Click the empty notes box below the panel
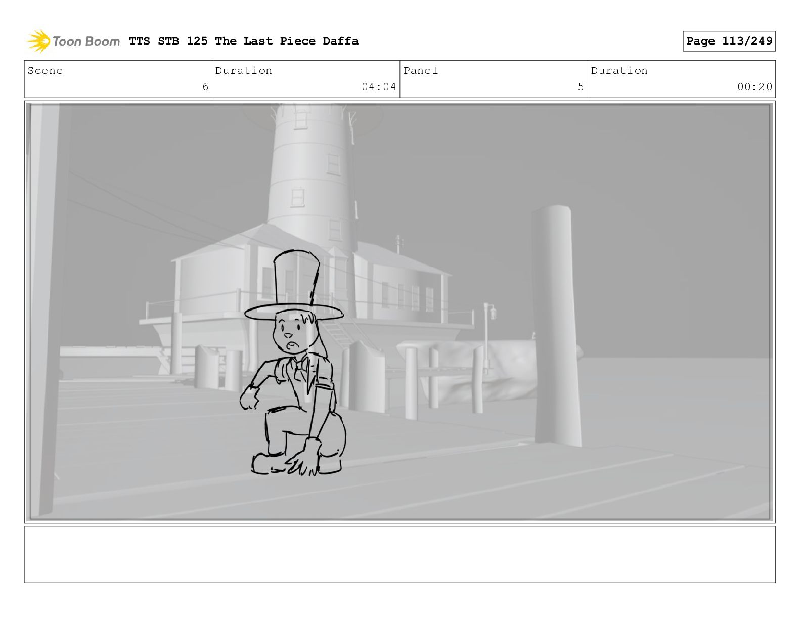801x619 pixels. point(400,554)
